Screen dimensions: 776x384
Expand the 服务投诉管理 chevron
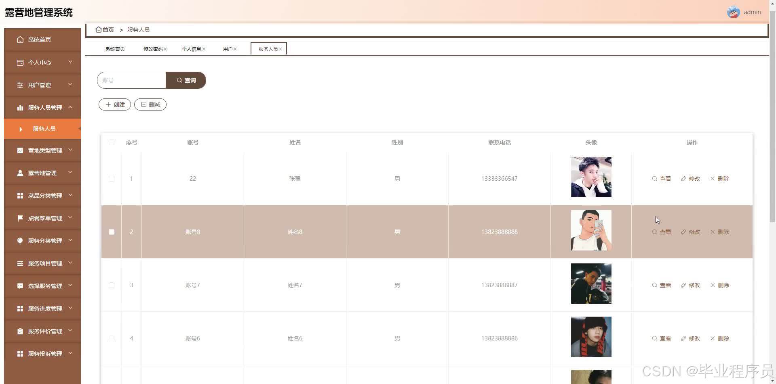(70, 353)
